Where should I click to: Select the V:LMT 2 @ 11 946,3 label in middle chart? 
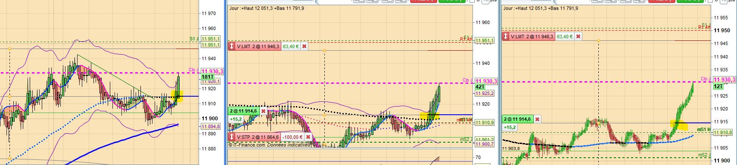[x=258, y=46]
